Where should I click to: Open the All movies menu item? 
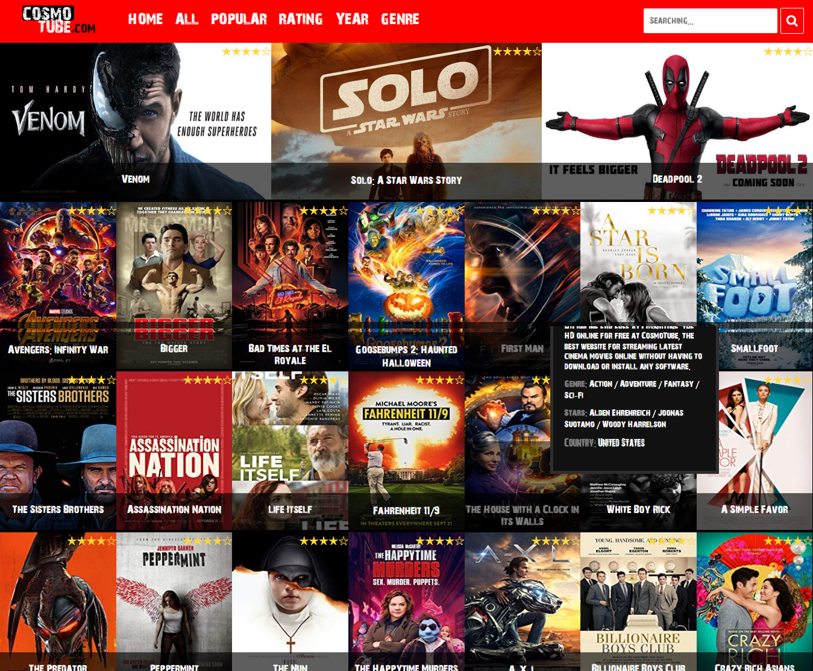pyautogui.click(x=187, y=19)
